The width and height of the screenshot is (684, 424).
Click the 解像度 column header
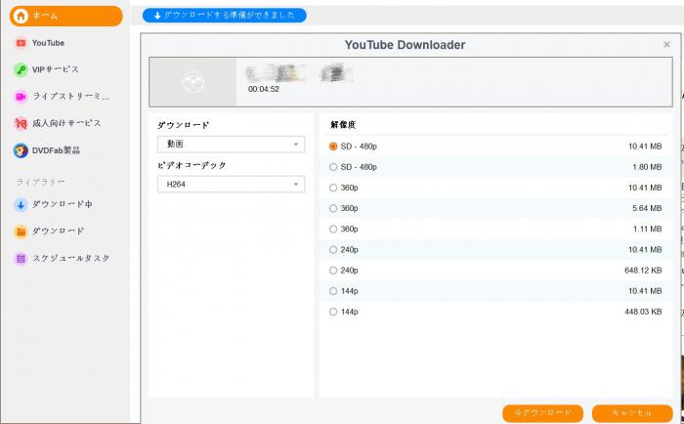[x=343, y=125]
